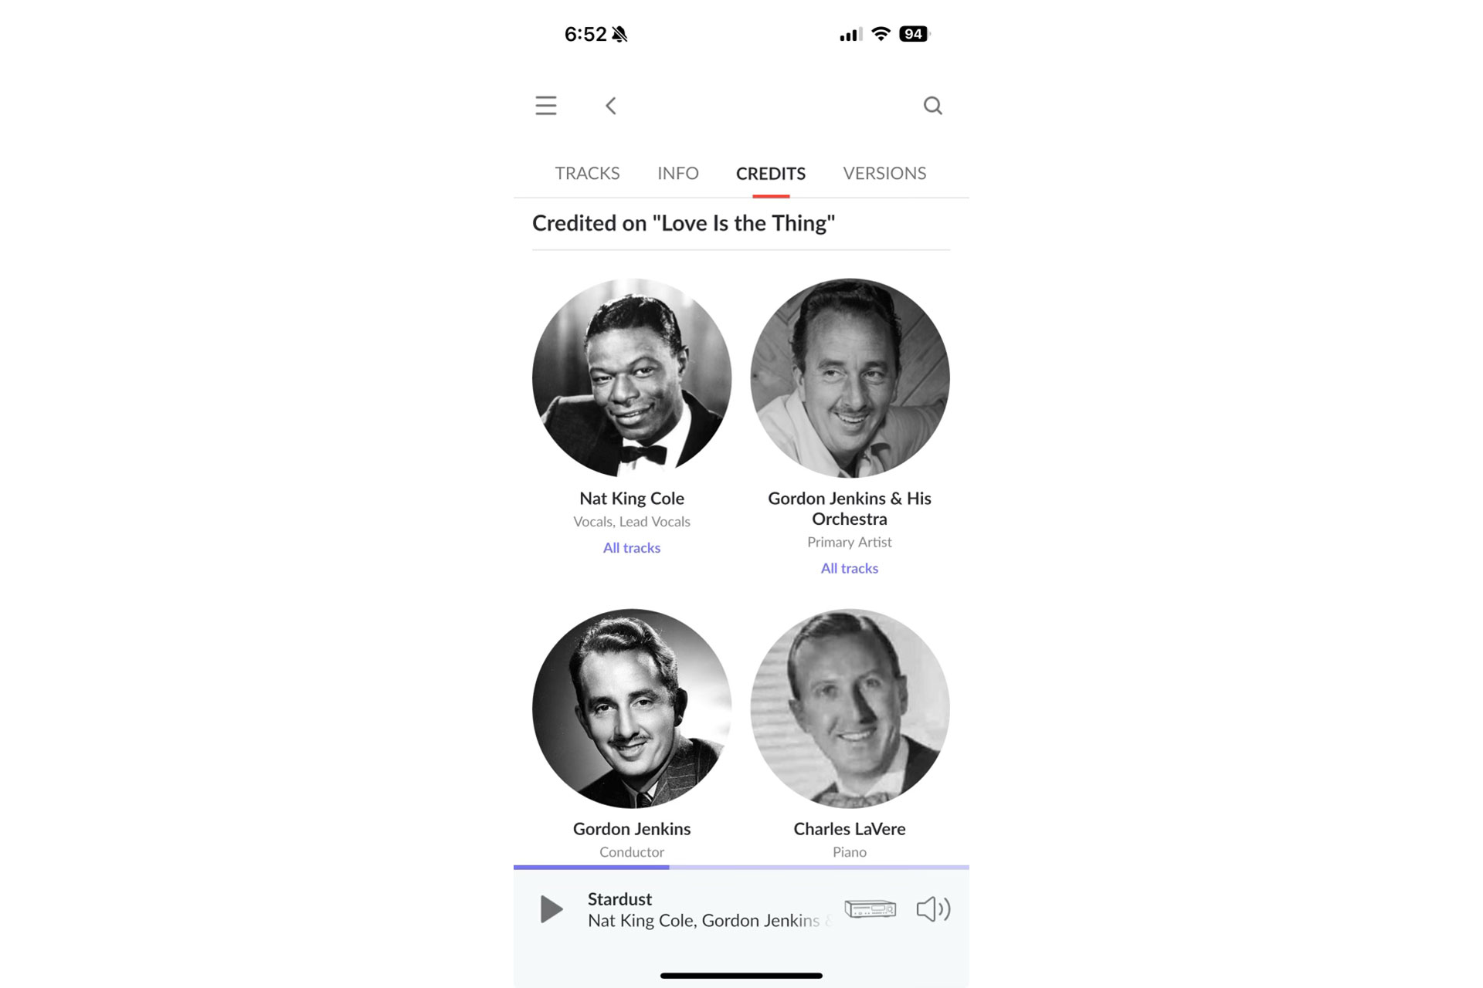Open the audio device selector icon
The height and width of the screenshot is (988, 1483).
[x=870, y=909]
